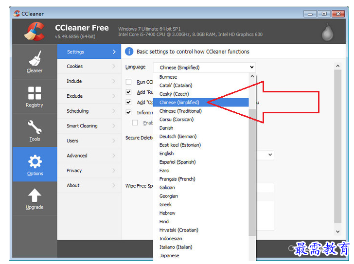
Task: Toggle the Enable sub-option checkbox
Action: tap(135, 123)
